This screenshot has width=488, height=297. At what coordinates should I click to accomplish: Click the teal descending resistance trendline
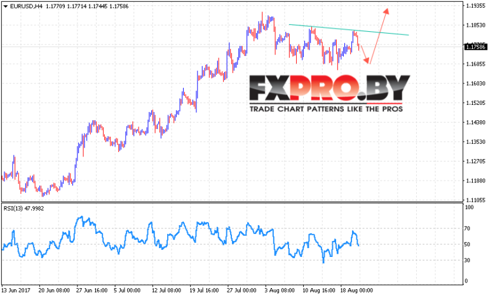(349, 30)
